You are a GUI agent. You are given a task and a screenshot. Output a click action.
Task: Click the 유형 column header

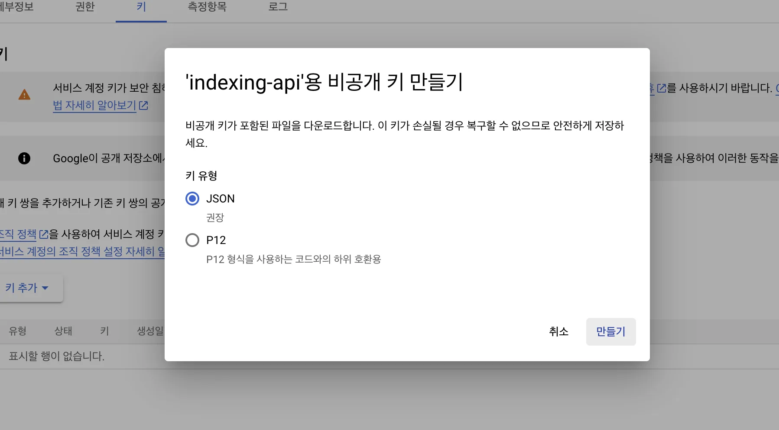pyautogui.click(x=18, y=331)
